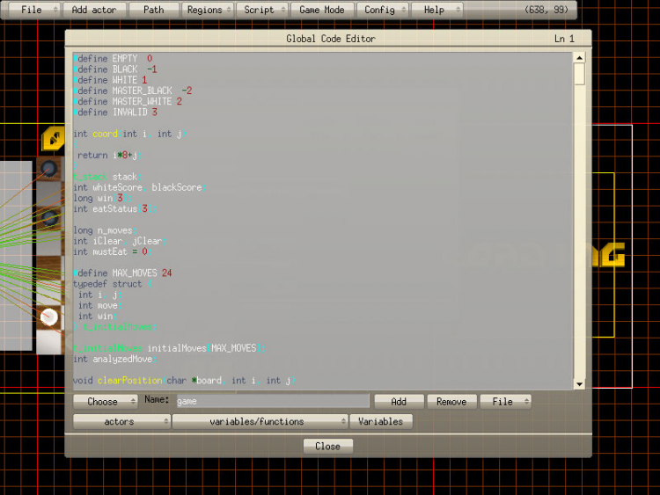660x495 pixels.
Task: Click the yellow pencil edit icon
Action: tap(54, 138)
